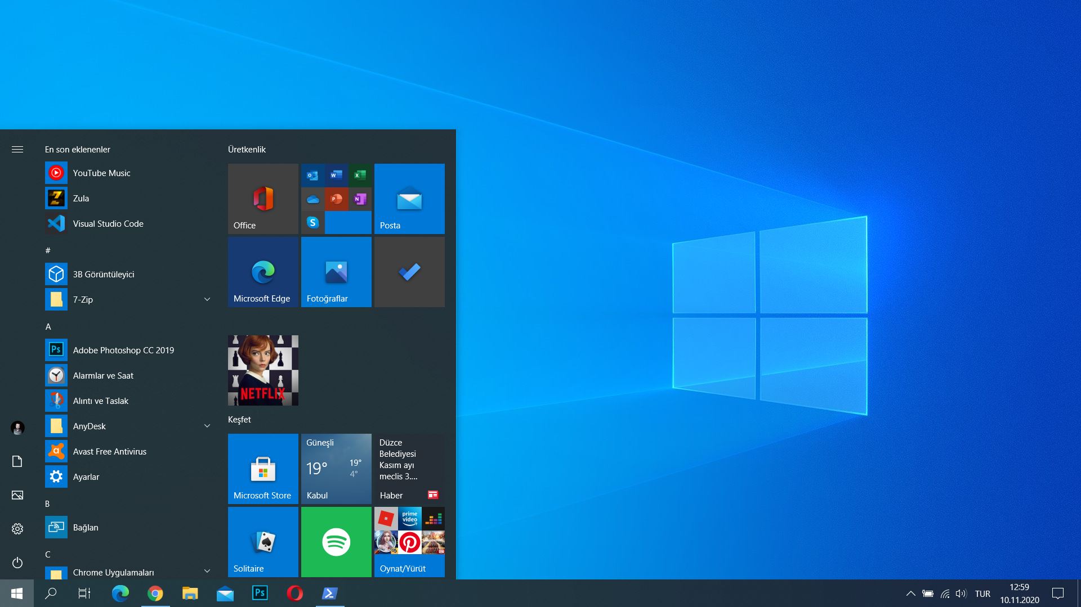Open OneDrive in the Office apps tile

click(312, 199)
